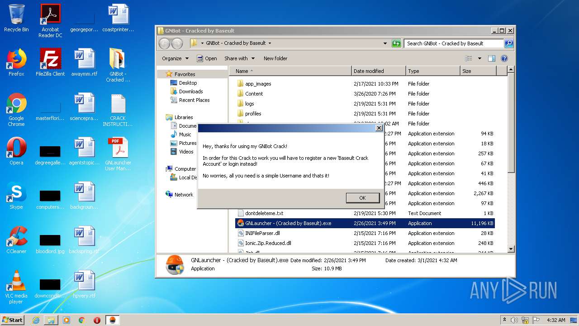Launch Google Chrome from the desktop
Image resolution: width=579 pixels, height=326 pixels.
click(16, 110)
